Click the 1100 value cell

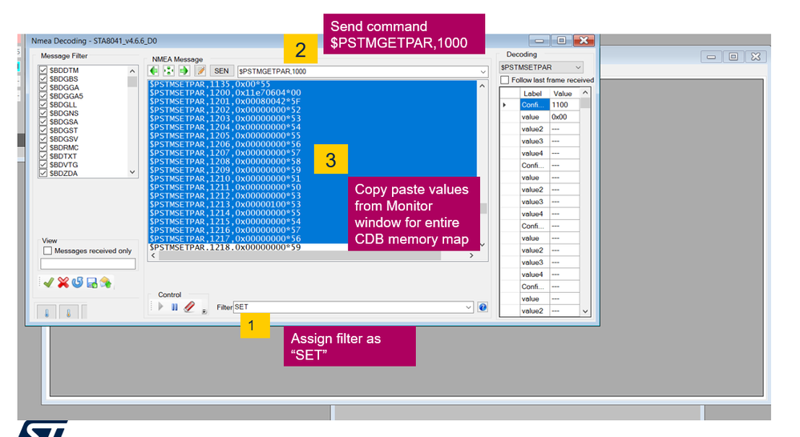click(564, 105)
